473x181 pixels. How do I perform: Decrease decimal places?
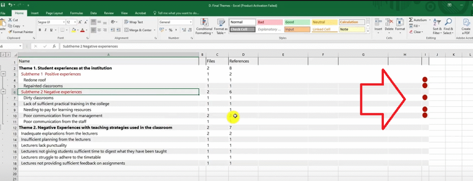tap(190, 30)
